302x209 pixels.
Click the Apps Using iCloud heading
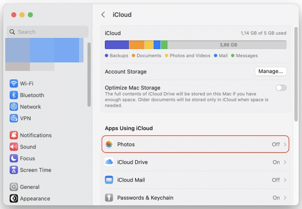(129, 128)
